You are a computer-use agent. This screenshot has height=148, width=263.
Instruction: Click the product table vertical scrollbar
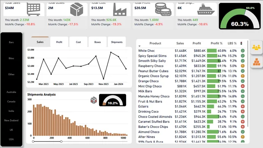coord(247,83)
